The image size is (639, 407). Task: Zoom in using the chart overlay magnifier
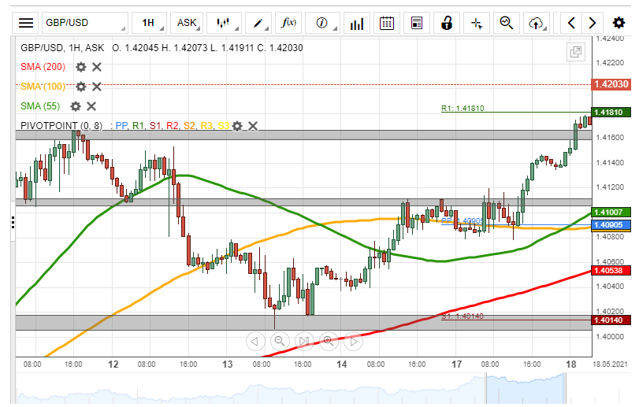329,341
